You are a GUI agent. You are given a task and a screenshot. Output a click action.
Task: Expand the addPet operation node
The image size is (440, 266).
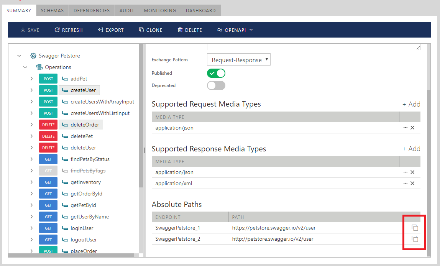[31, 79]
